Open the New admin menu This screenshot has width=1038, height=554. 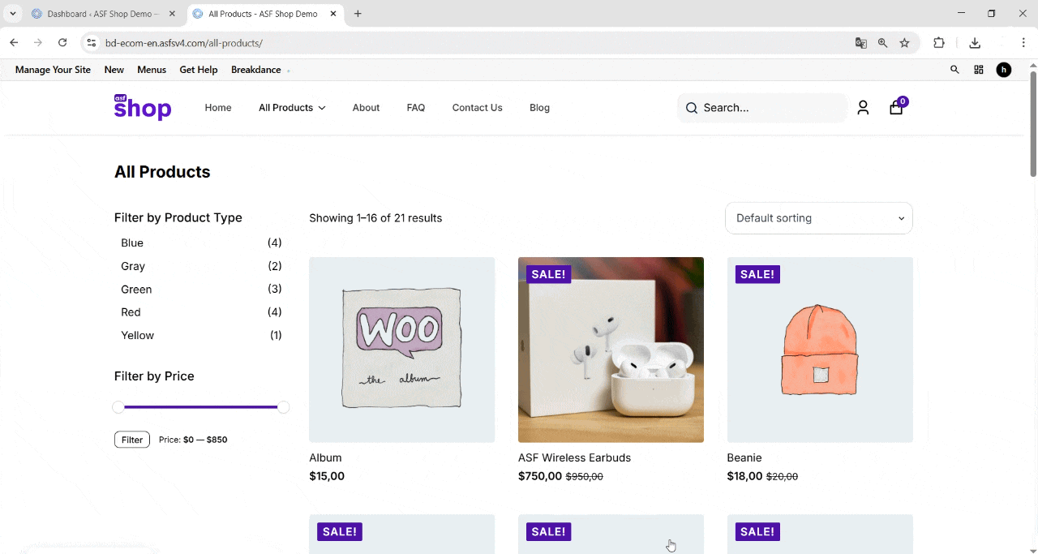(x=114, y=70)
